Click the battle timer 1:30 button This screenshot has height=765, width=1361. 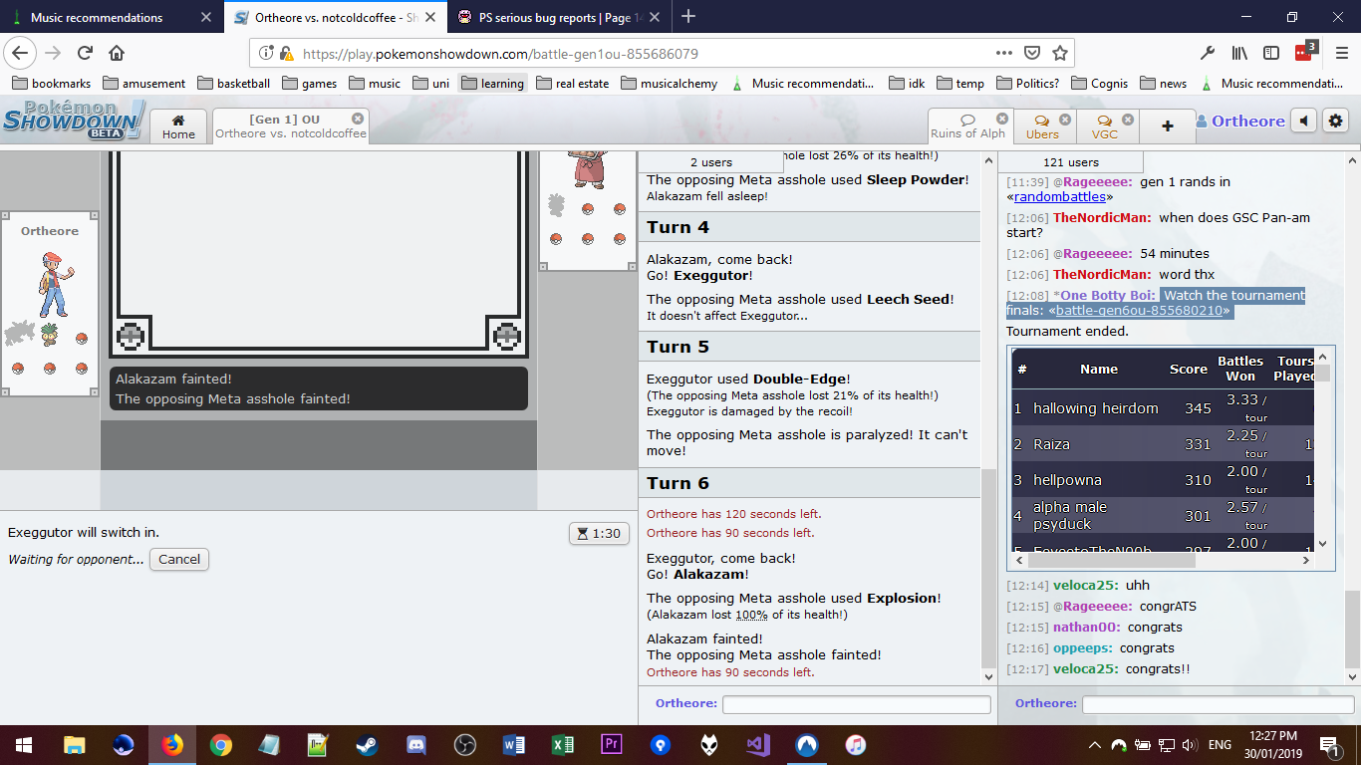598,533
